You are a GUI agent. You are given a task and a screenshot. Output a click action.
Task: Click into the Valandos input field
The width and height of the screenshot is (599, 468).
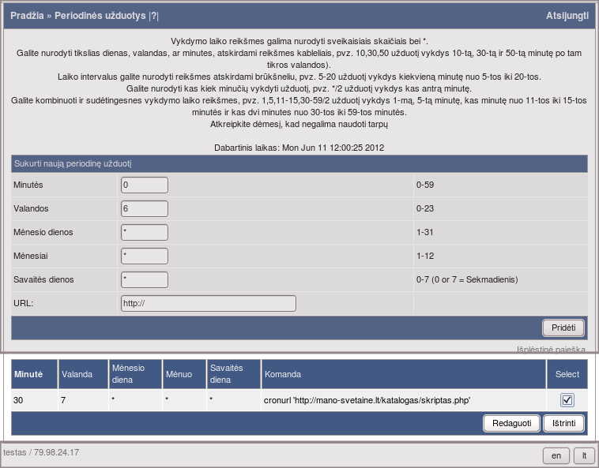point(145,208)
